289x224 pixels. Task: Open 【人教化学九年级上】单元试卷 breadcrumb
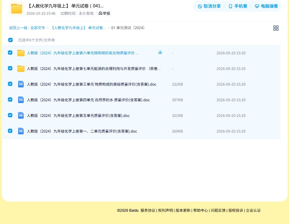[x=78, y=28]
